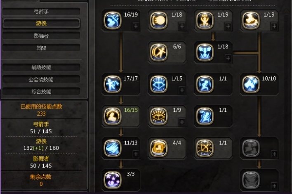Open the 影舞者 skill tab
Viewport: 292px width, 194px height.
pos(41,36)
